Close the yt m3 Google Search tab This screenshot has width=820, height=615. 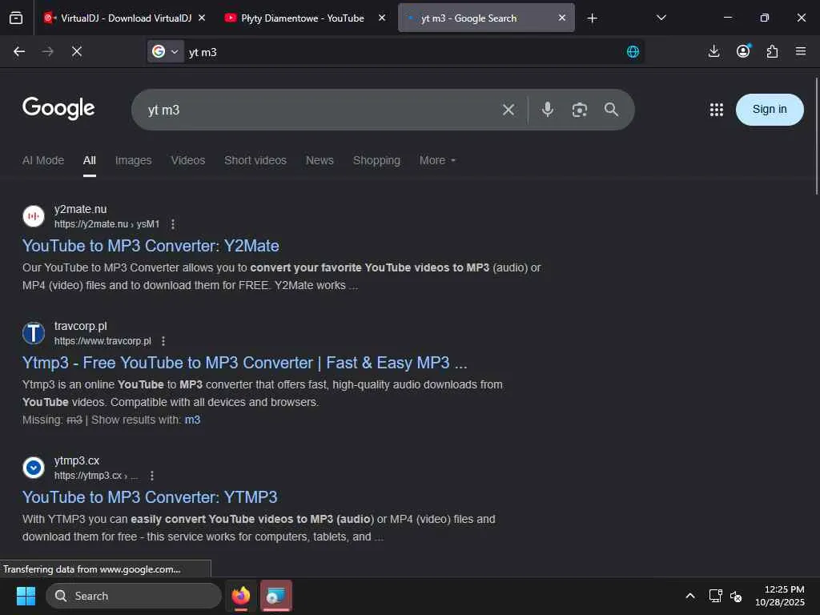[x=561, y=18]
